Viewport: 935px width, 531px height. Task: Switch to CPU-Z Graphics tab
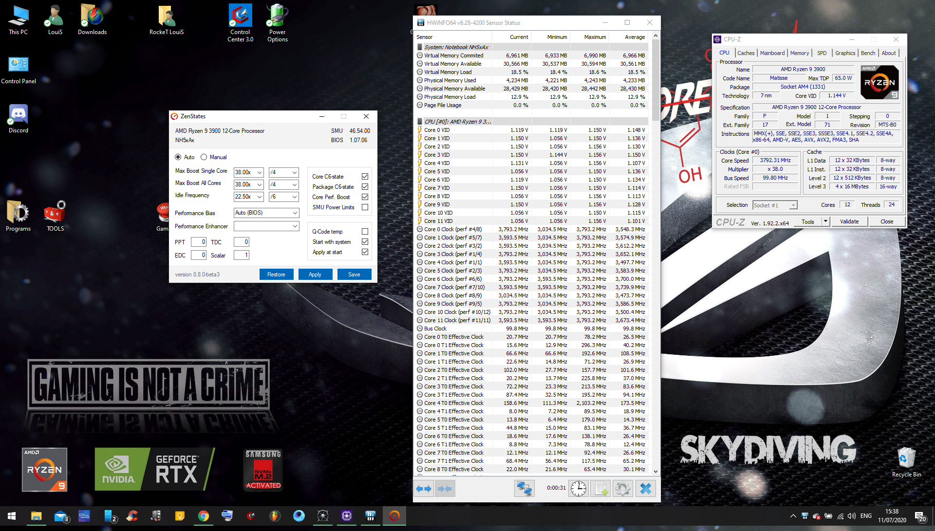point(845,53)
